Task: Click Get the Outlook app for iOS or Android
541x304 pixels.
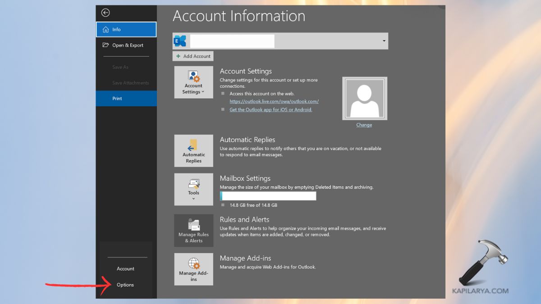Action: point(271,109)
